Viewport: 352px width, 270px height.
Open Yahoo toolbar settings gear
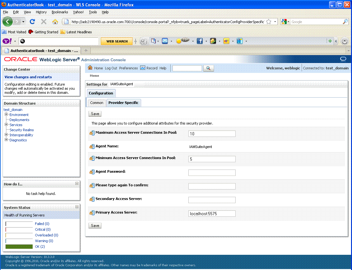pyautogui.click(x=344, y=41)
